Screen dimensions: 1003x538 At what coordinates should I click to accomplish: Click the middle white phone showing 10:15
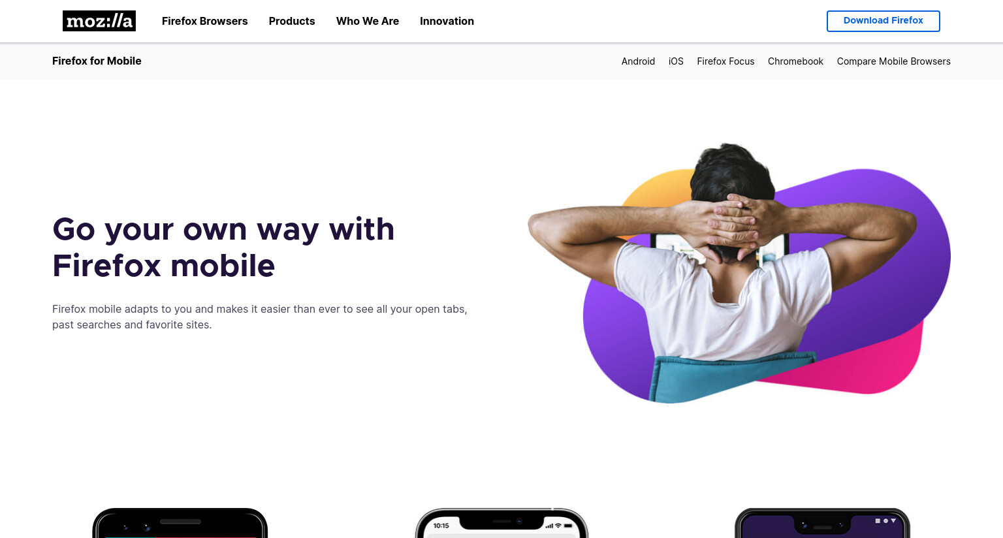tap(501, 523)
